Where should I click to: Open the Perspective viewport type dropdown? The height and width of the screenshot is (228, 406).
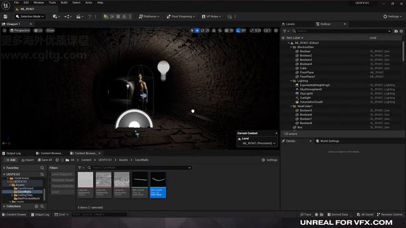(x=20, y=30)
